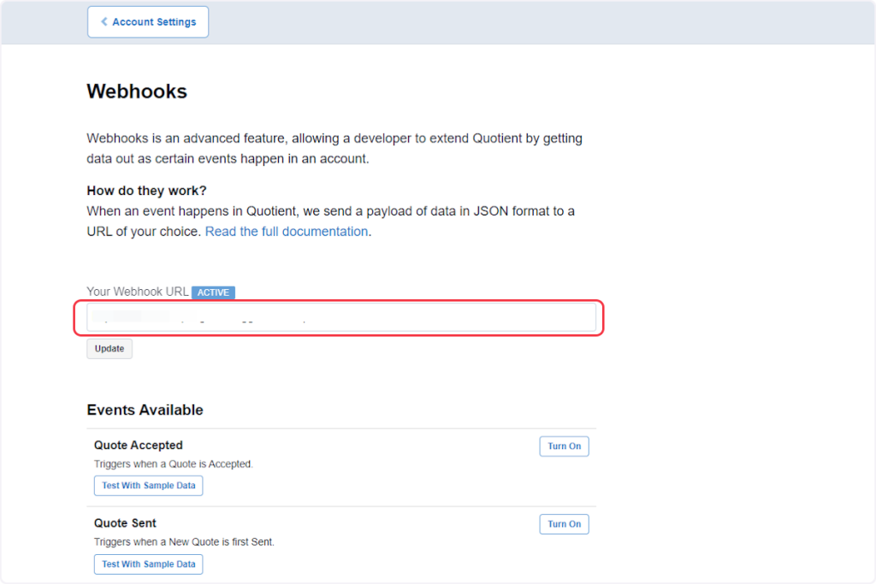Screen dimensions: 876x584
Task: Select the 'How do they work?' subheading
Action: (x=146, y=190)
